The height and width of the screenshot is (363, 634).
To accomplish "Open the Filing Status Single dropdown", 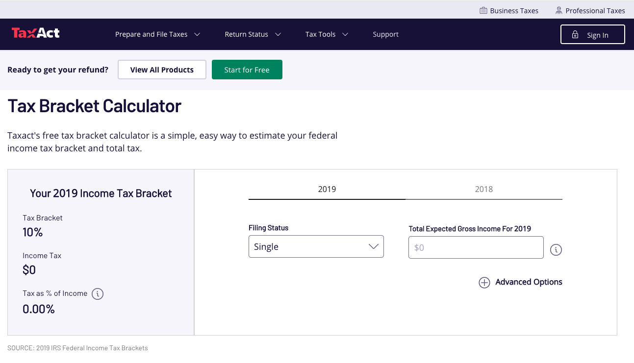I will [316, 246].
